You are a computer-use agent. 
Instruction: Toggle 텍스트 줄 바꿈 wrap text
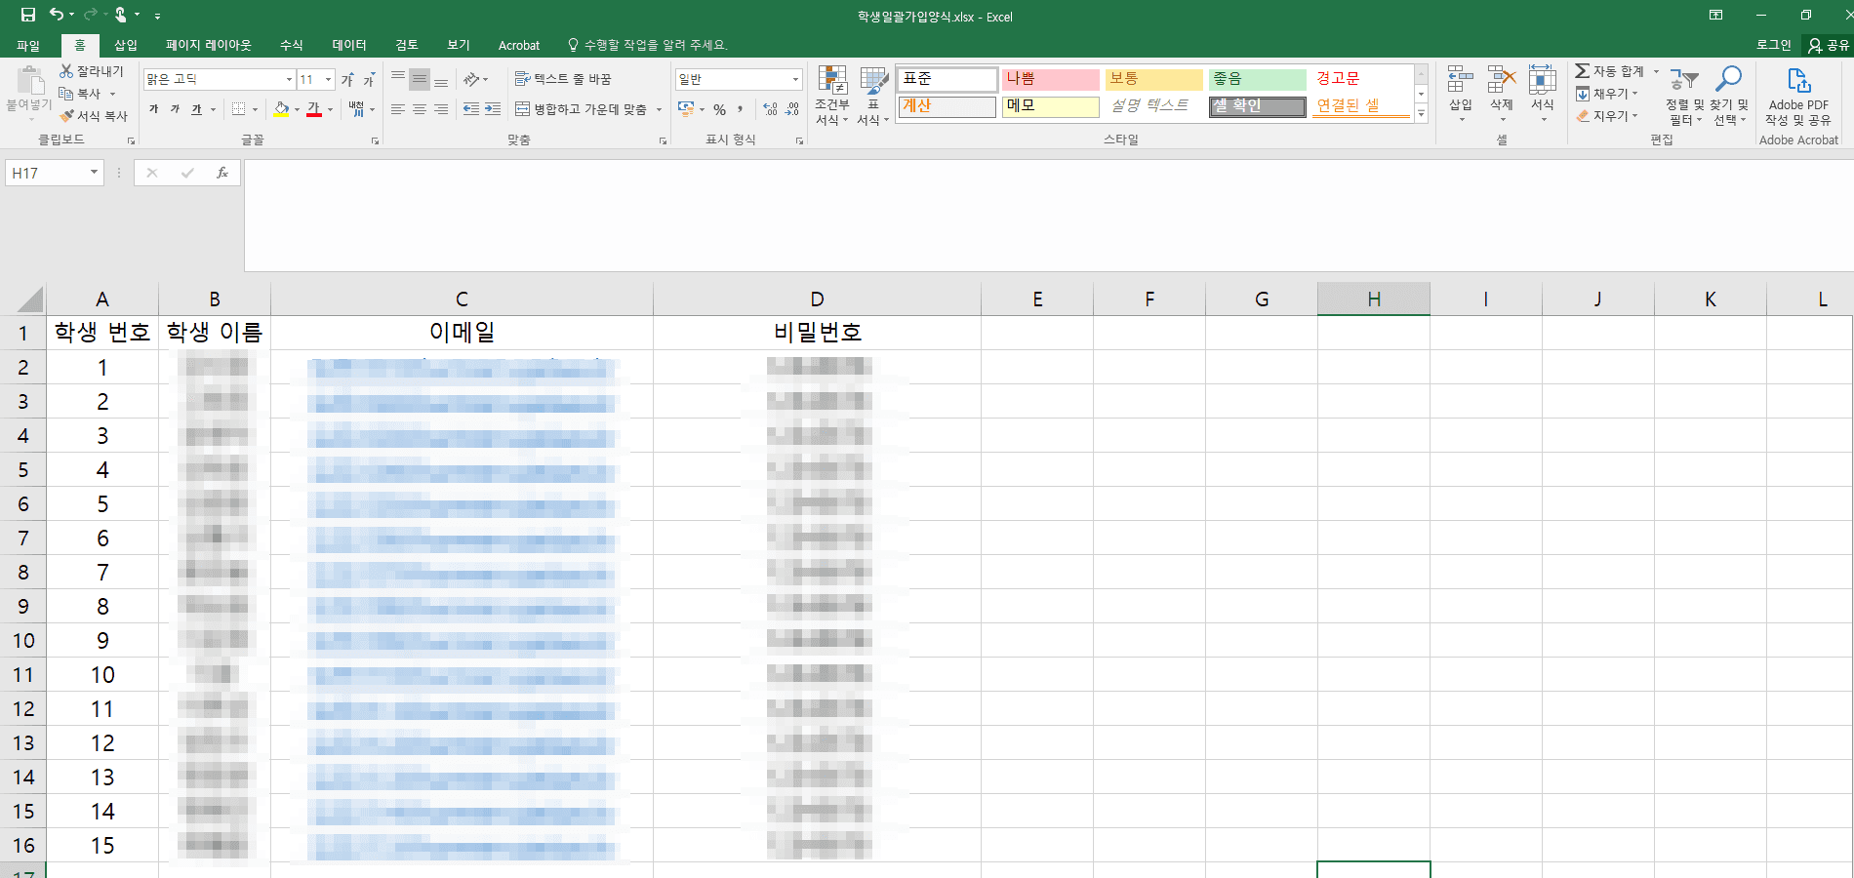(x=563, y=79)
